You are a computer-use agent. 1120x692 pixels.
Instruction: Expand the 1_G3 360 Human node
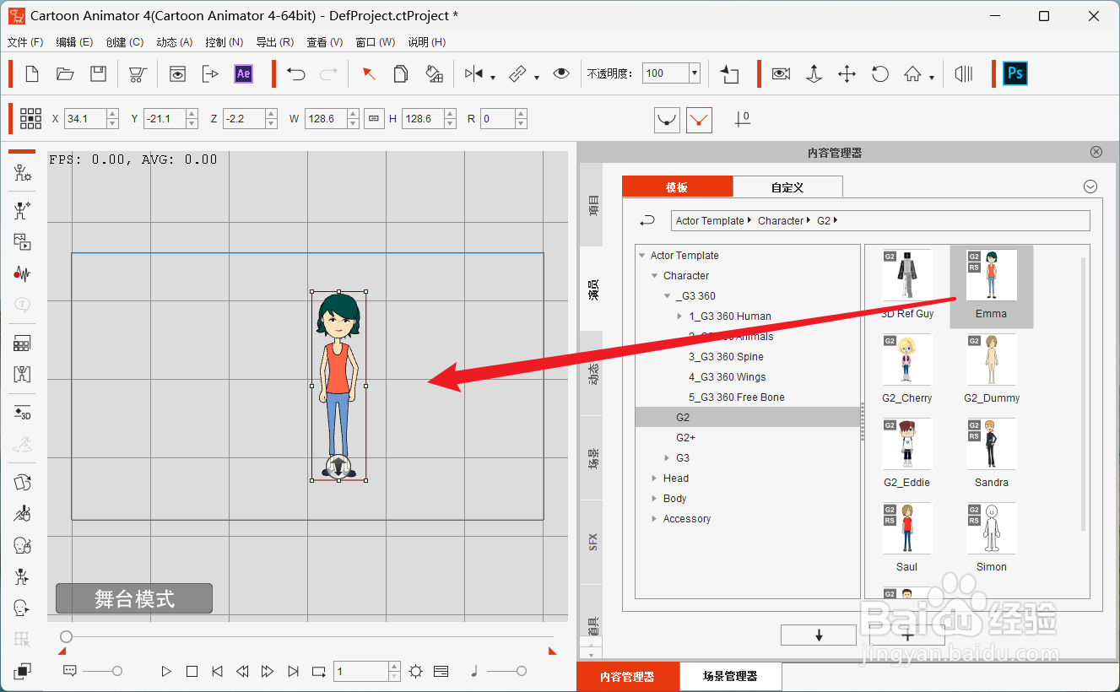[x=679, y=316]
